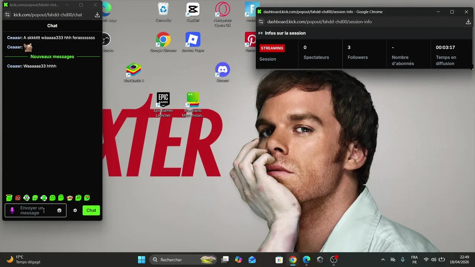Pick the angel halo green emote

click(9, 198)
